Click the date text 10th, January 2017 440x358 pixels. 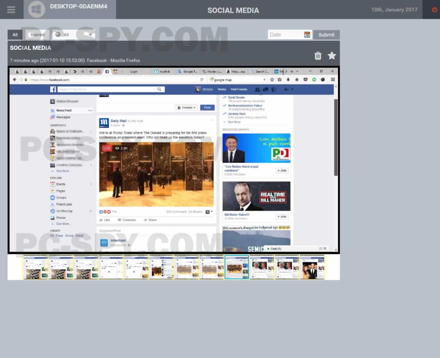click(394, 10)
